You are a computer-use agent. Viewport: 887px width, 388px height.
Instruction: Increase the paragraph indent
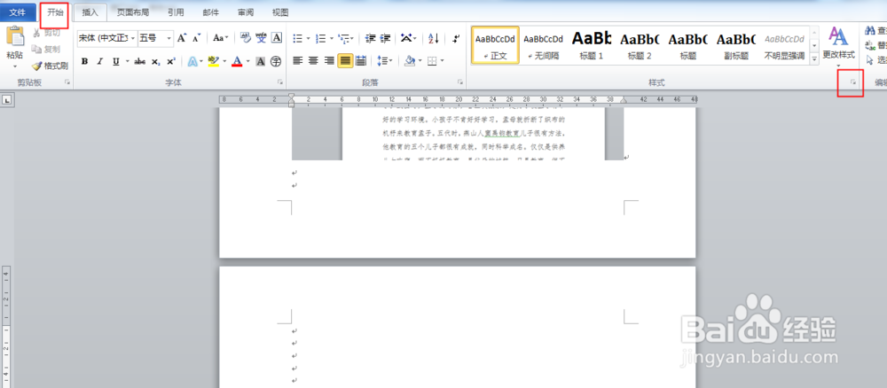[x=385, y=38]
